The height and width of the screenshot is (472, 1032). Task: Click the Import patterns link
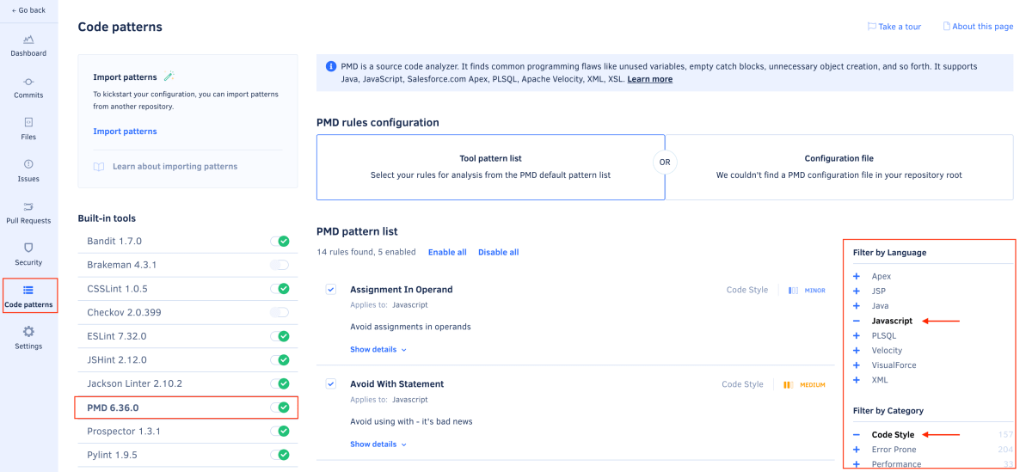click(125, 132)
